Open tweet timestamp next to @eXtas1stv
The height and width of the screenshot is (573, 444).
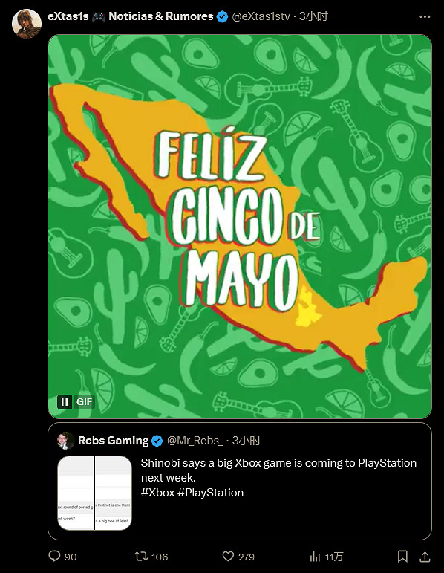tap(313, 16)
